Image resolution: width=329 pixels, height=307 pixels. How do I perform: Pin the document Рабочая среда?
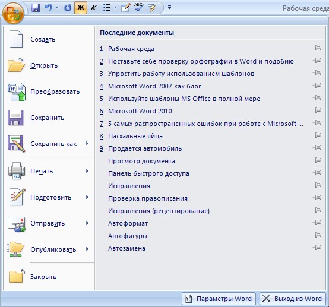[317, 48]
